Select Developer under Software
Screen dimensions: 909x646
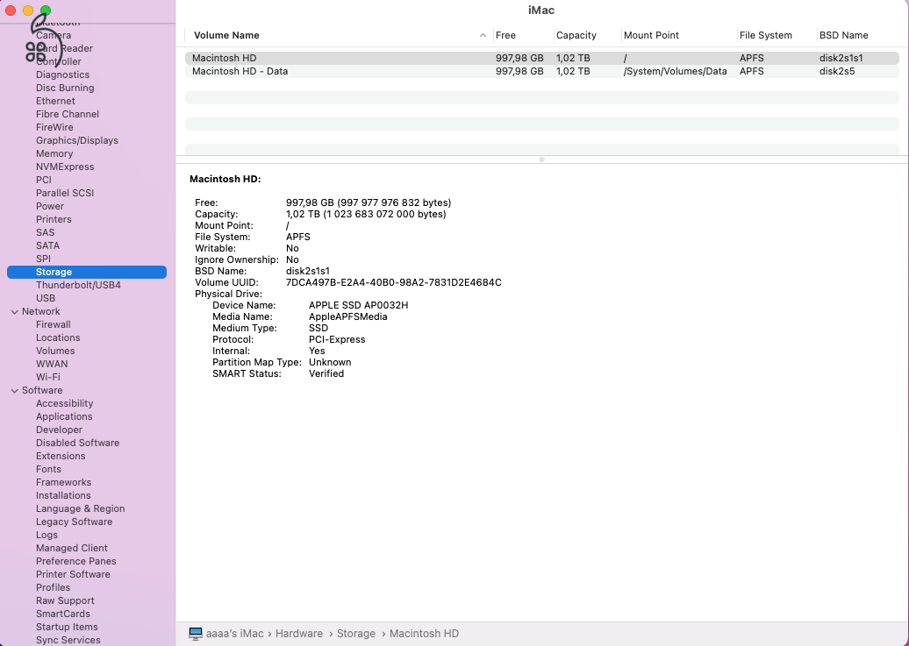(59, 429)
